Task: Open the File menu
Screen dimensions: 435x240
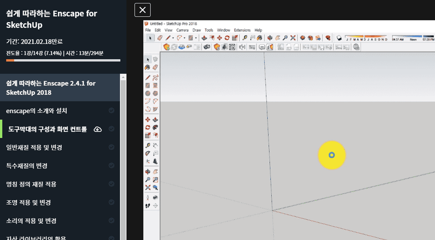Action: 148,30
